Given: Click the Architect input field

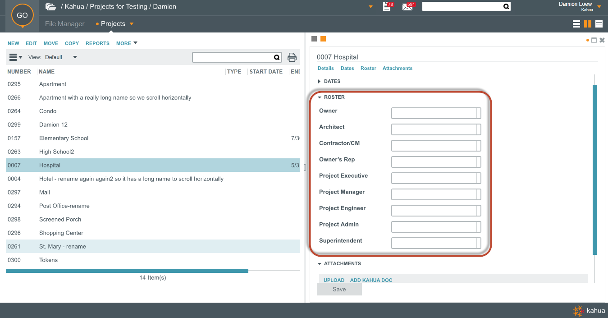Looking at the screenshot, I should pyautogui.click(x=434, y=129).
